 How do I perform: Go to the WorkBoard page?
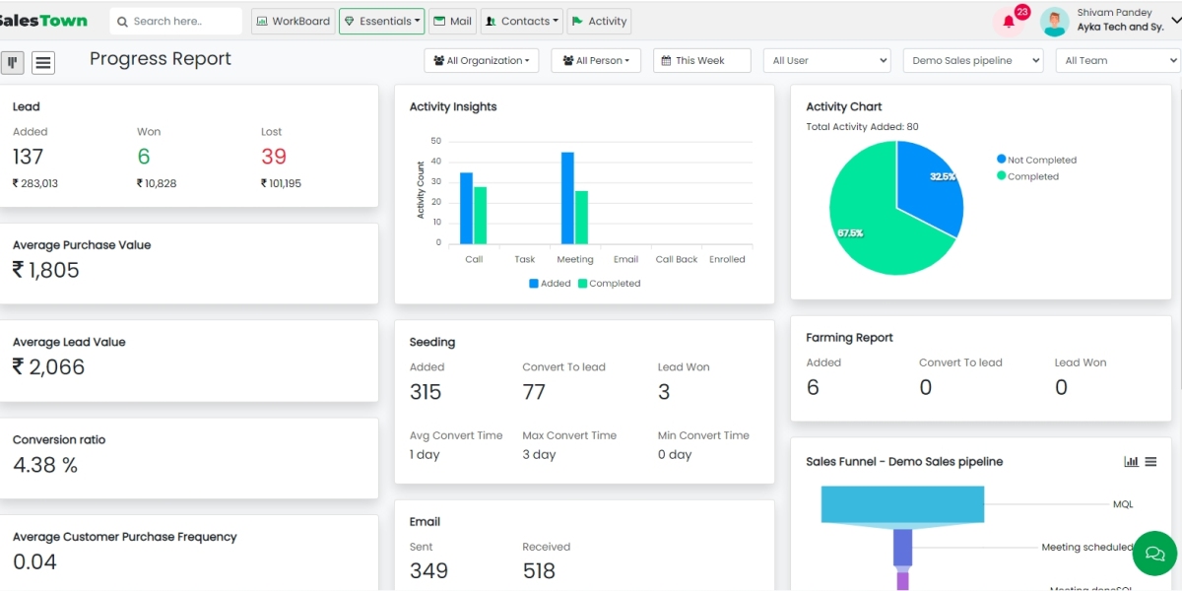pyautogui.click(x=293, y=22)
